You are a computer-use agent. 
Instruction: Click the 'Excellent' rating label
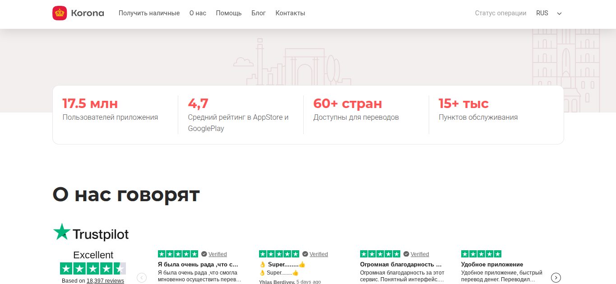(93, 255)
